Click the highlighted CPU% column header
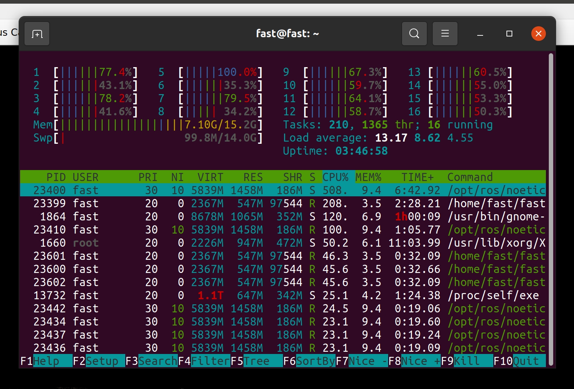 pos(335,177)
